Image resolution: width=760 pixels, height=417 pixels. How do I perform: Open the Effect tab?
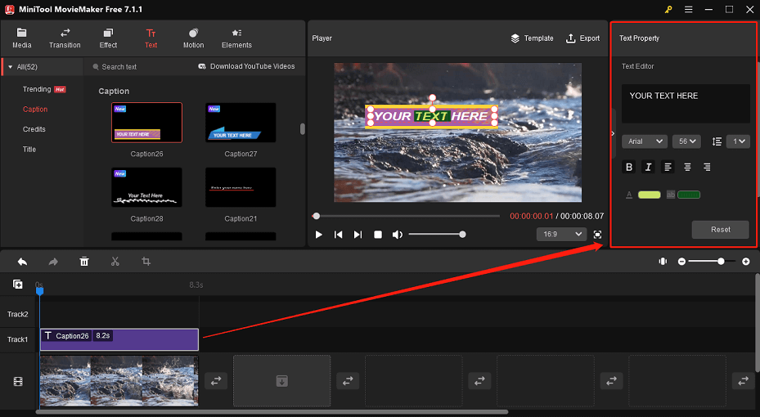[108, 38]
